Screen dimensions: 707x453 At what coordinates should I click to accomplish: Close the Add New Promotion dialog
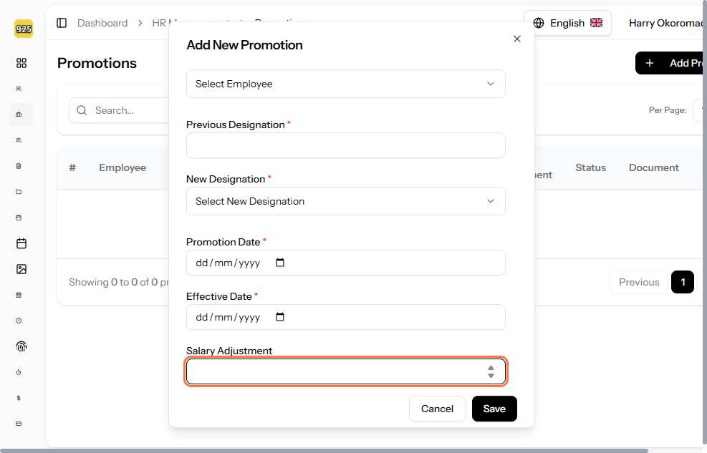tap(517, 39)
